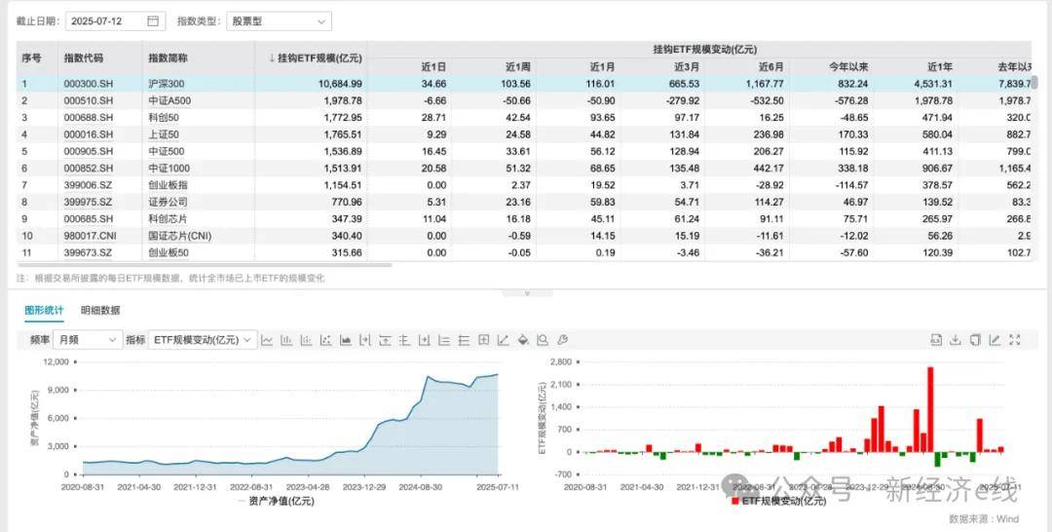The height and width of the screenshot is (532, 1052).
Task: Click the 近1月 column header
Action: click(x=603, y=67)
